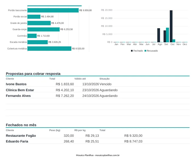The height and width of the screenshot is (162, 195).
Task: Click the R$ 7.262,20 total cell
Action: point(65,96)
